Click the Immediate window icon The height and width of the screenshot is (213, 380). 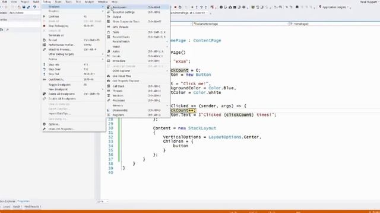coord(109,61)
